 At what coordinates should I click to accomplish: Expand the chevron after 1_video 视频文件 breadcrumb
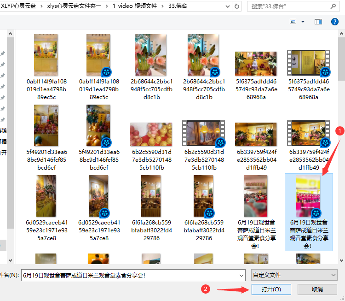pos(162,6)
